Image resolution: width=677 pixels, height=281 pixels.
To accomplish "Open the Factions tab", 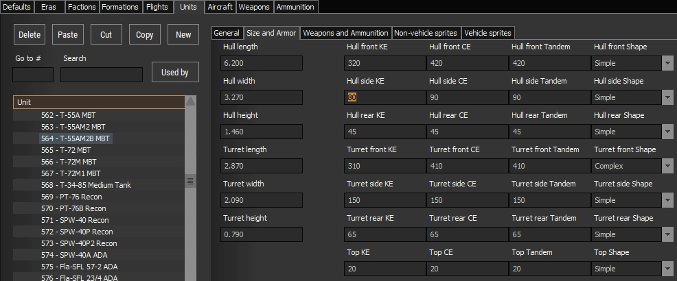I will tap(82, 7).
